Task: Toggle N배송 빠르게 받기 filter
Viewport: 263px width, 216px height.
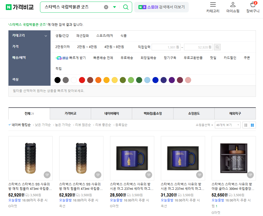Action: (x=71, y=58)
